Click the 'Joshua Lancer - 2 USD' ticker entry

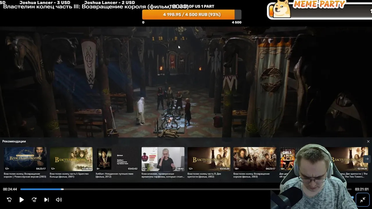click(110, 2)
